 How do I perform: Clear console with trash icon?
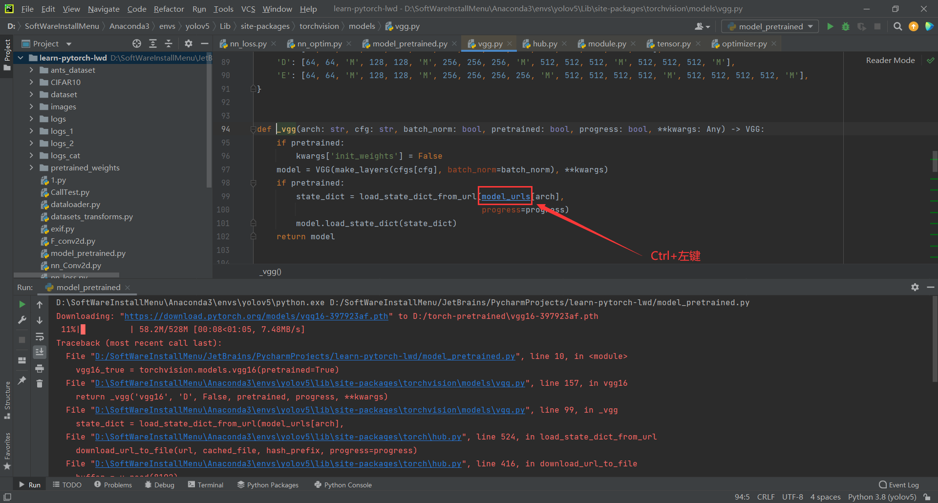click(x=40, y=383)
